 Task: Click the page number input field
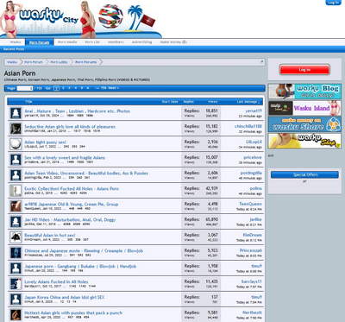tap(25, 88)
